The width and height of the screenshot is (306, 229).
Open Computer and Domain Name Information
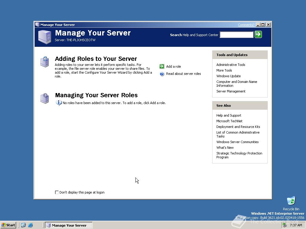237,83
